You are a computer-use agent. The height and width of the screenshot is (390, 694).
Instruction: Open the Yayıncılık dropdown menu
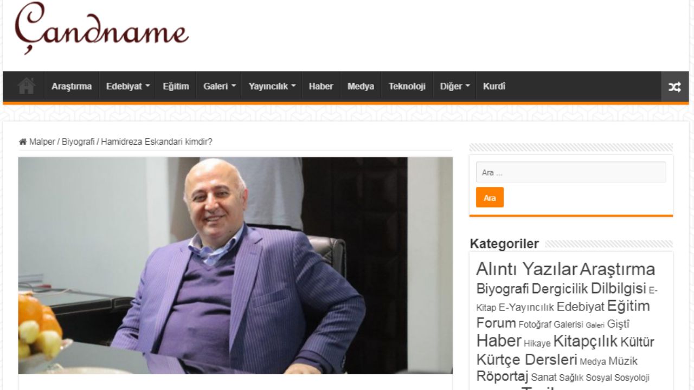pos(272,86)
